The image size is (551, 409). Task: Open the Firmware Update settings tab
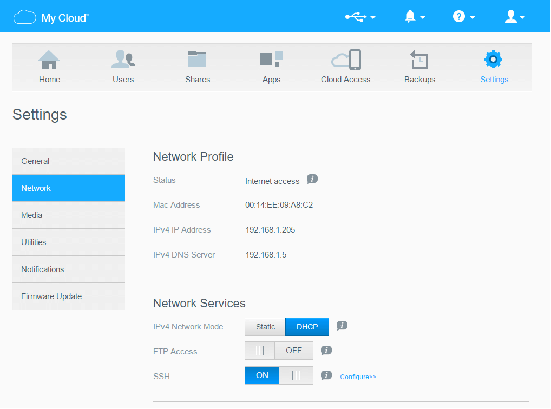69,296
